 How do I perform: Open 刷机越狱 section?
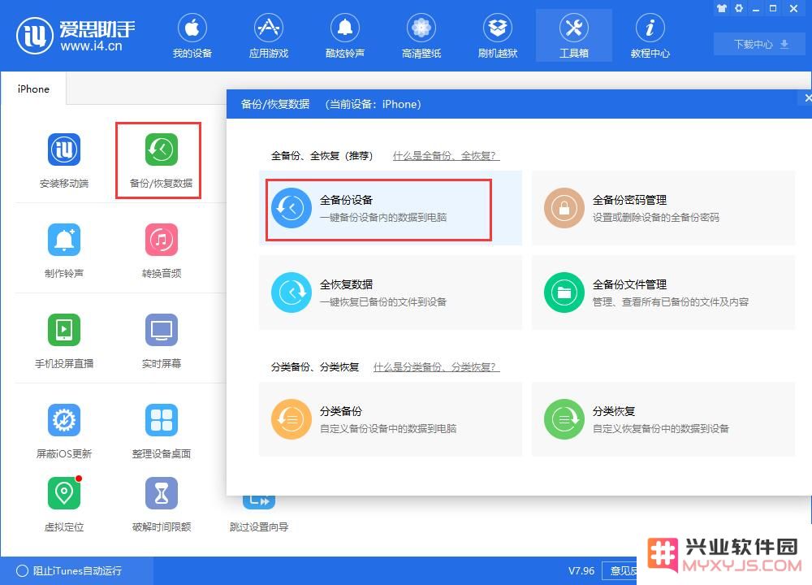click(x=498, y=37)
